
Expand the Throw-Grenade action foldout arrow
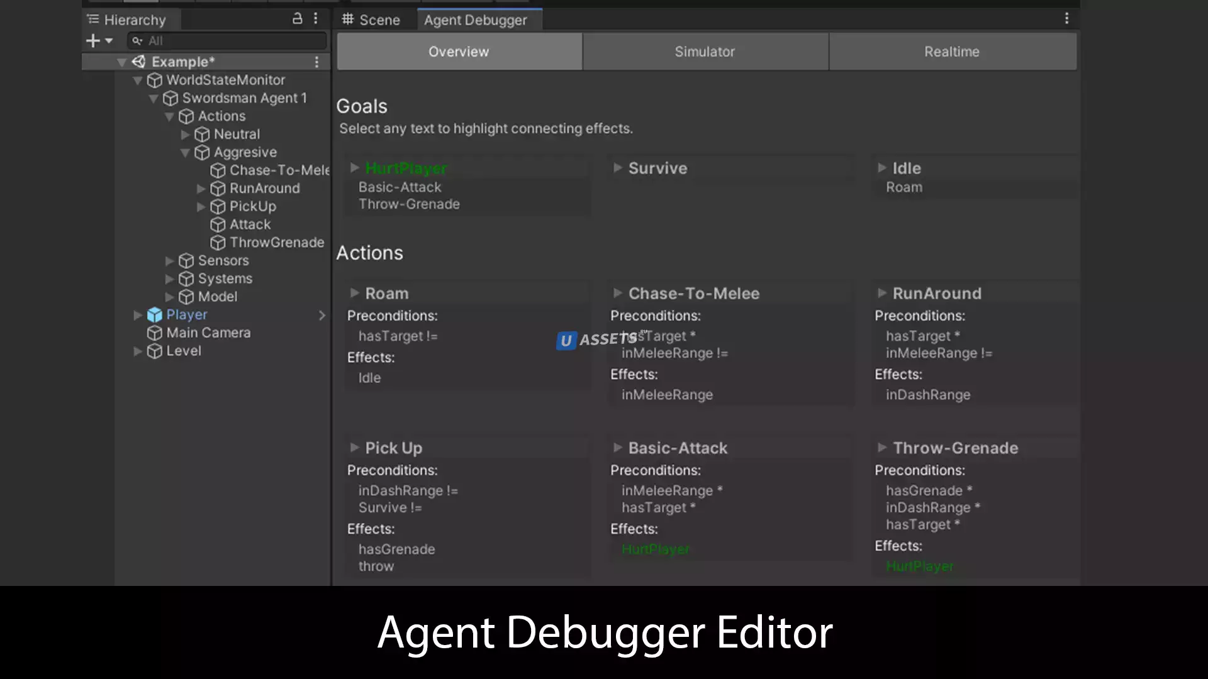[881, 448]
